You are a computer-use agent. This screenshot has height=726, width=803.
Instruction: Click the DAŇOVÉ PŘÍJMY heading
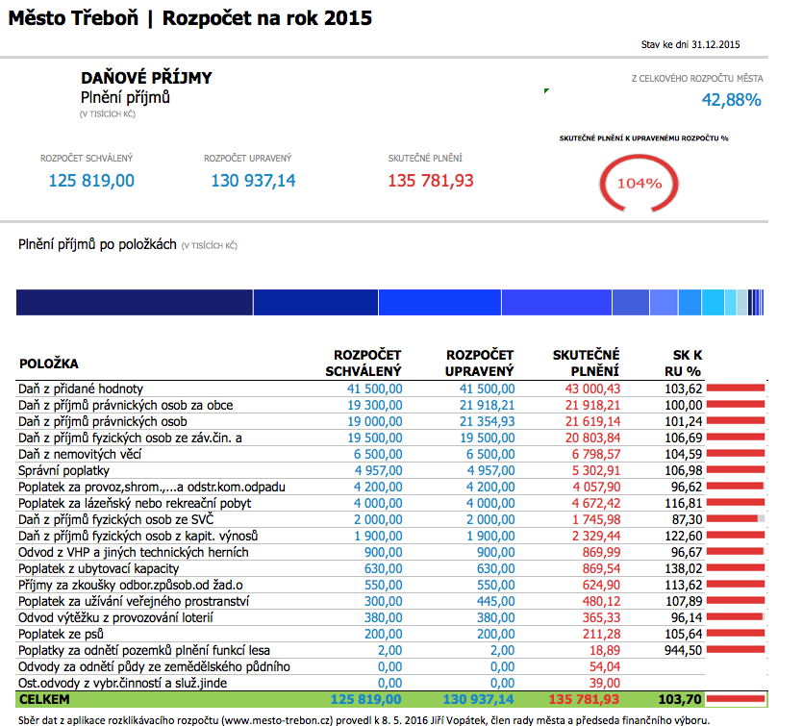click(146, 78)
